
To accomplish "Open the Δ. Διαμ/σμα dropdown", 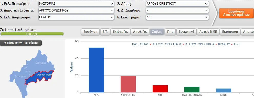I will [x=177, y=10].
